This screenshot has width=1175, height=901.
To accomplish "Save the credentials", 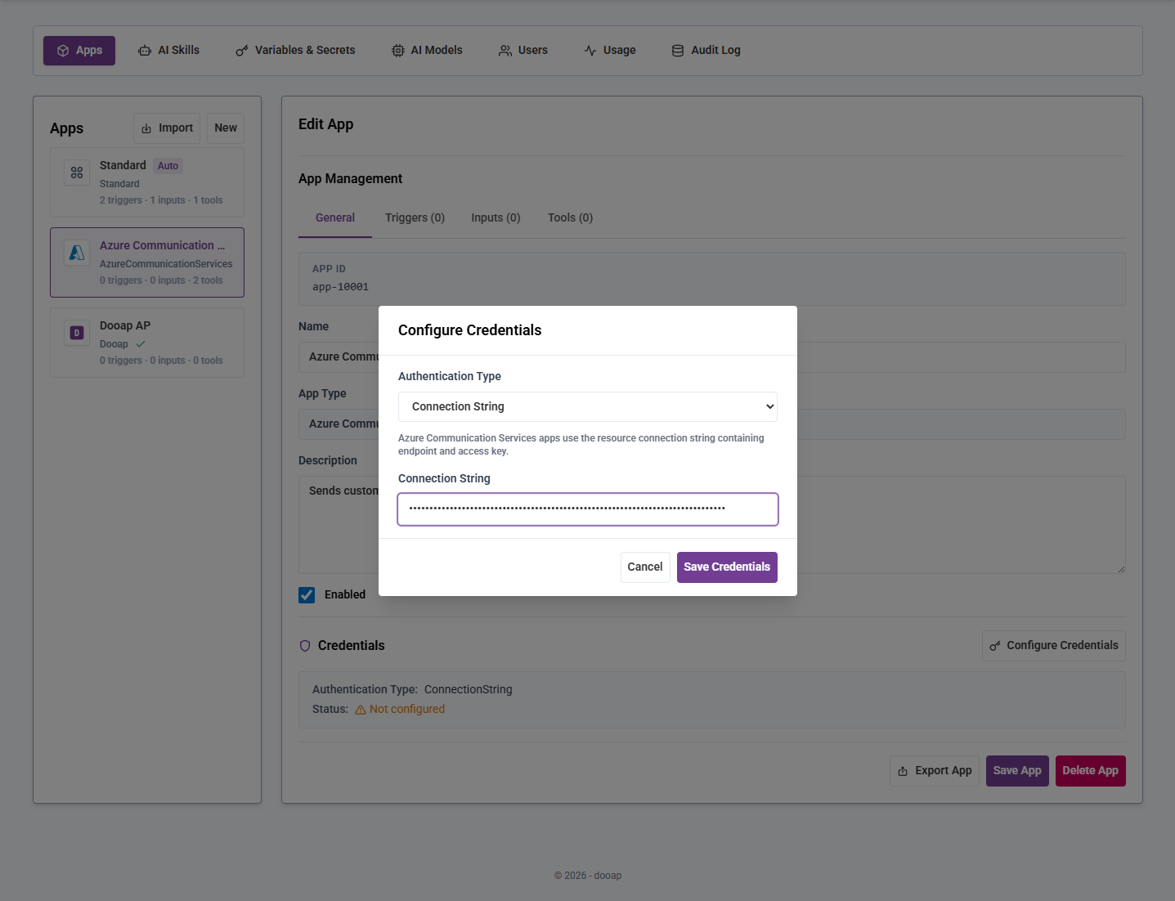I will click(x=727, y=567).
